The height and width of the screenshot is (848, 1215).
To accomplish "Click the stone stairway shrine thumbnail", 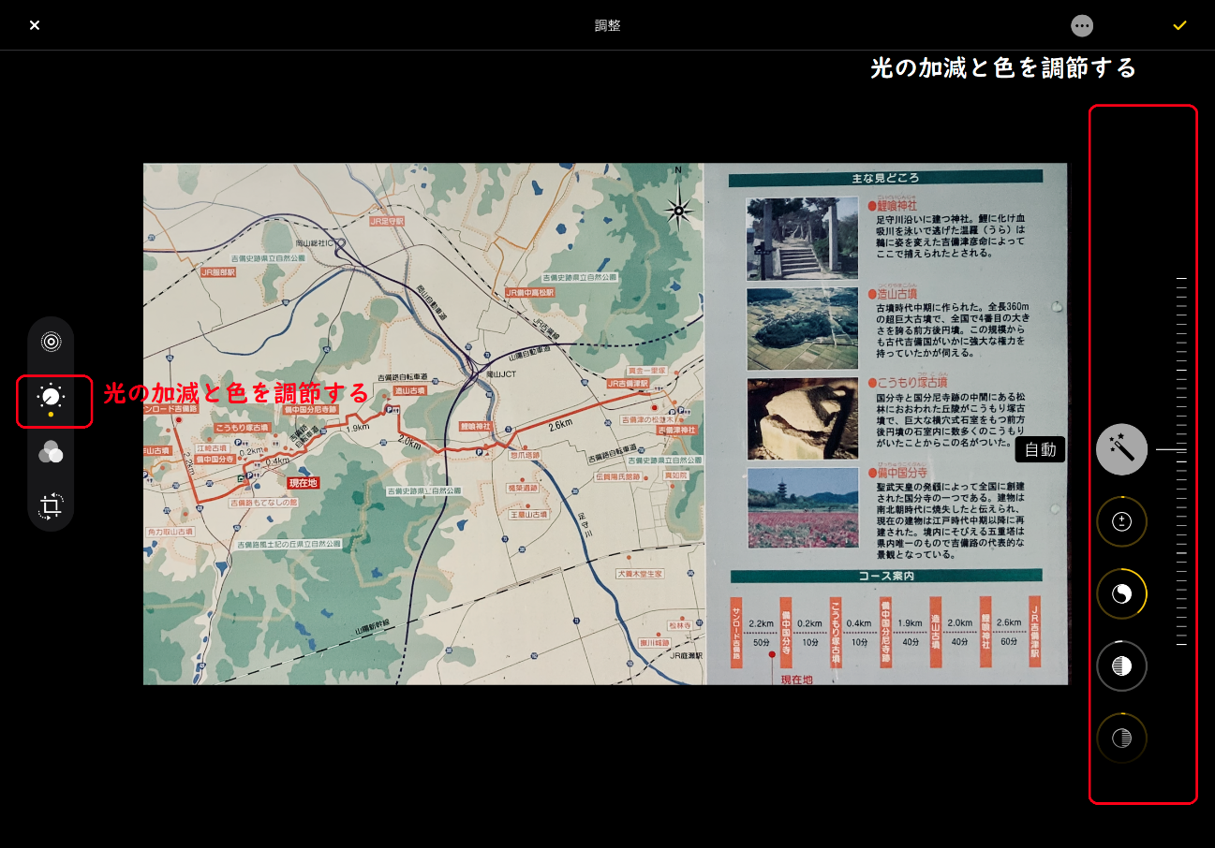I will [803, 238].
